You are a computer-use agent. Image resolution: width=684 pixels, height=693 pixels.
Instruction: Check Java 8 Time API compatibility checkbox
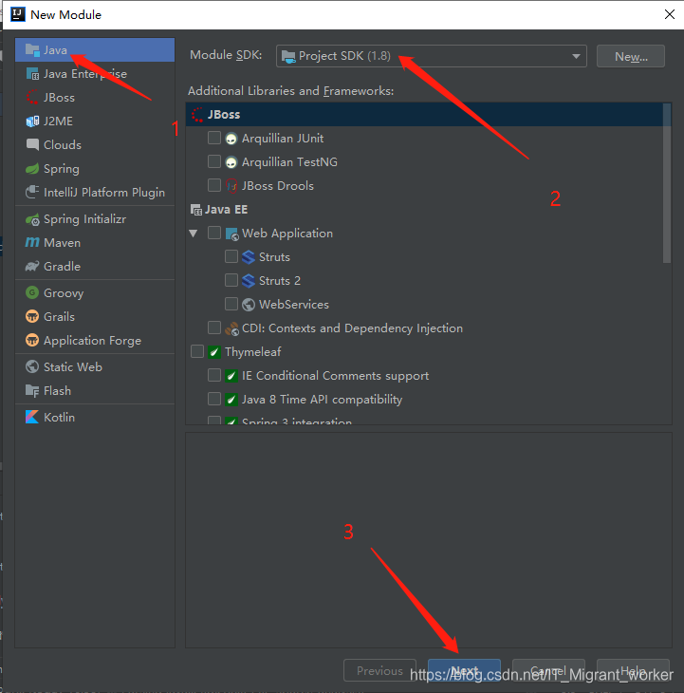(214, 399)
